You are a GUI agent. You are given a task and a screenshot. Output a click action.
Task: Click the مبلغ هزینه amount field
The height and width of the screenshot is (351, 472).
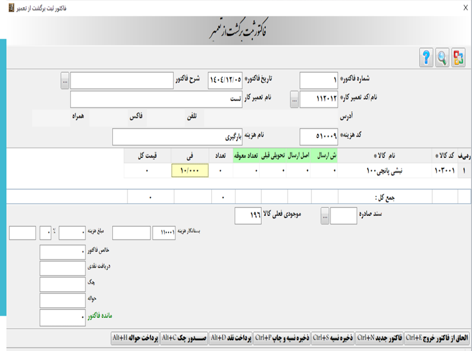pyautogui.click(x=72, y=233)
